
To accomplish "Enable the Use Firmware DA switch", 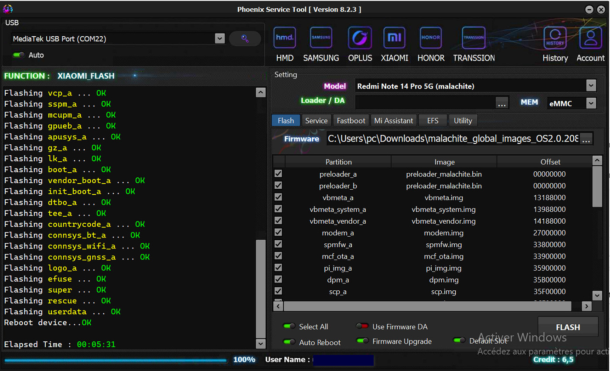I will pos(362,327).
